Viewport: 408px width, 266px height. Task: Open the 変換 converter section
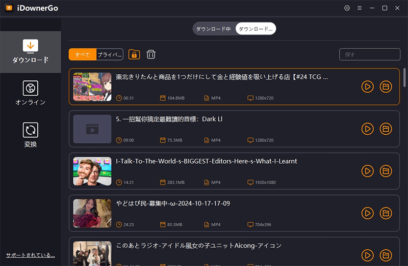[x=31, y=135]
